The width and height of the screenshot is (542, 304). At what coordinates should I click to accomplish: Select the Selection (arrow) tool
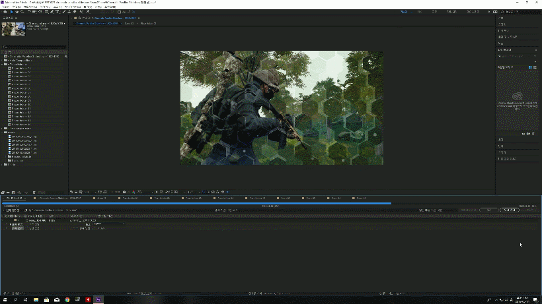point(11,11)
